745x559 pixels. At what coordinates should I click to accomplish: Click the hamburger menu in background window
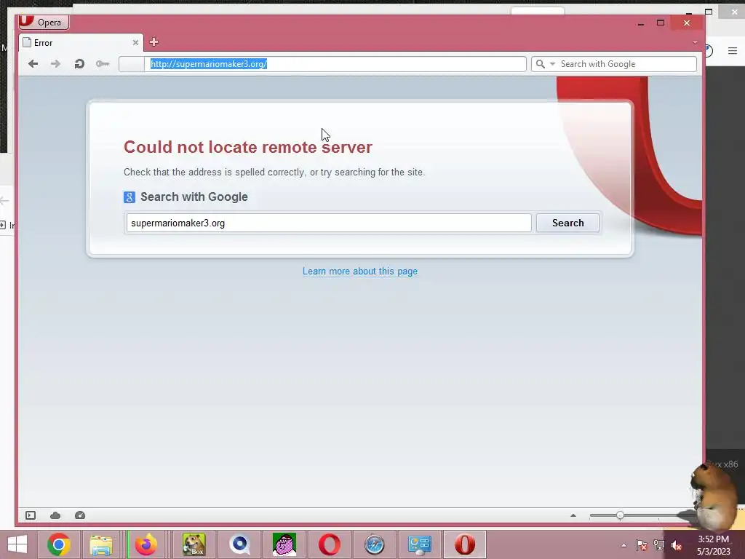(732, 50)
